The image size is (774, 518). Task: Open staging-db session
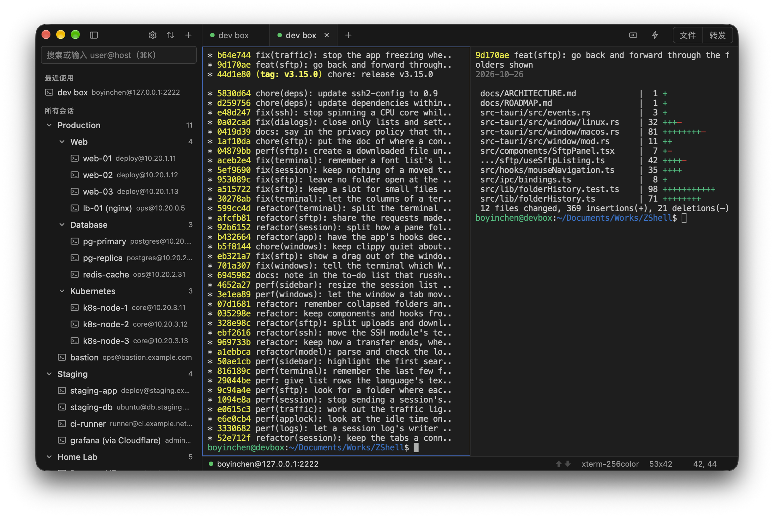119,407
